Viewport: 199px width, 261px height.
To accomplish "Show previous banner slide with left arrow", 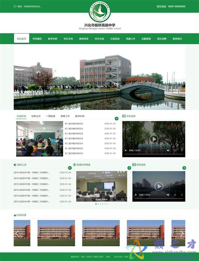I will click(x=17, y=77).
